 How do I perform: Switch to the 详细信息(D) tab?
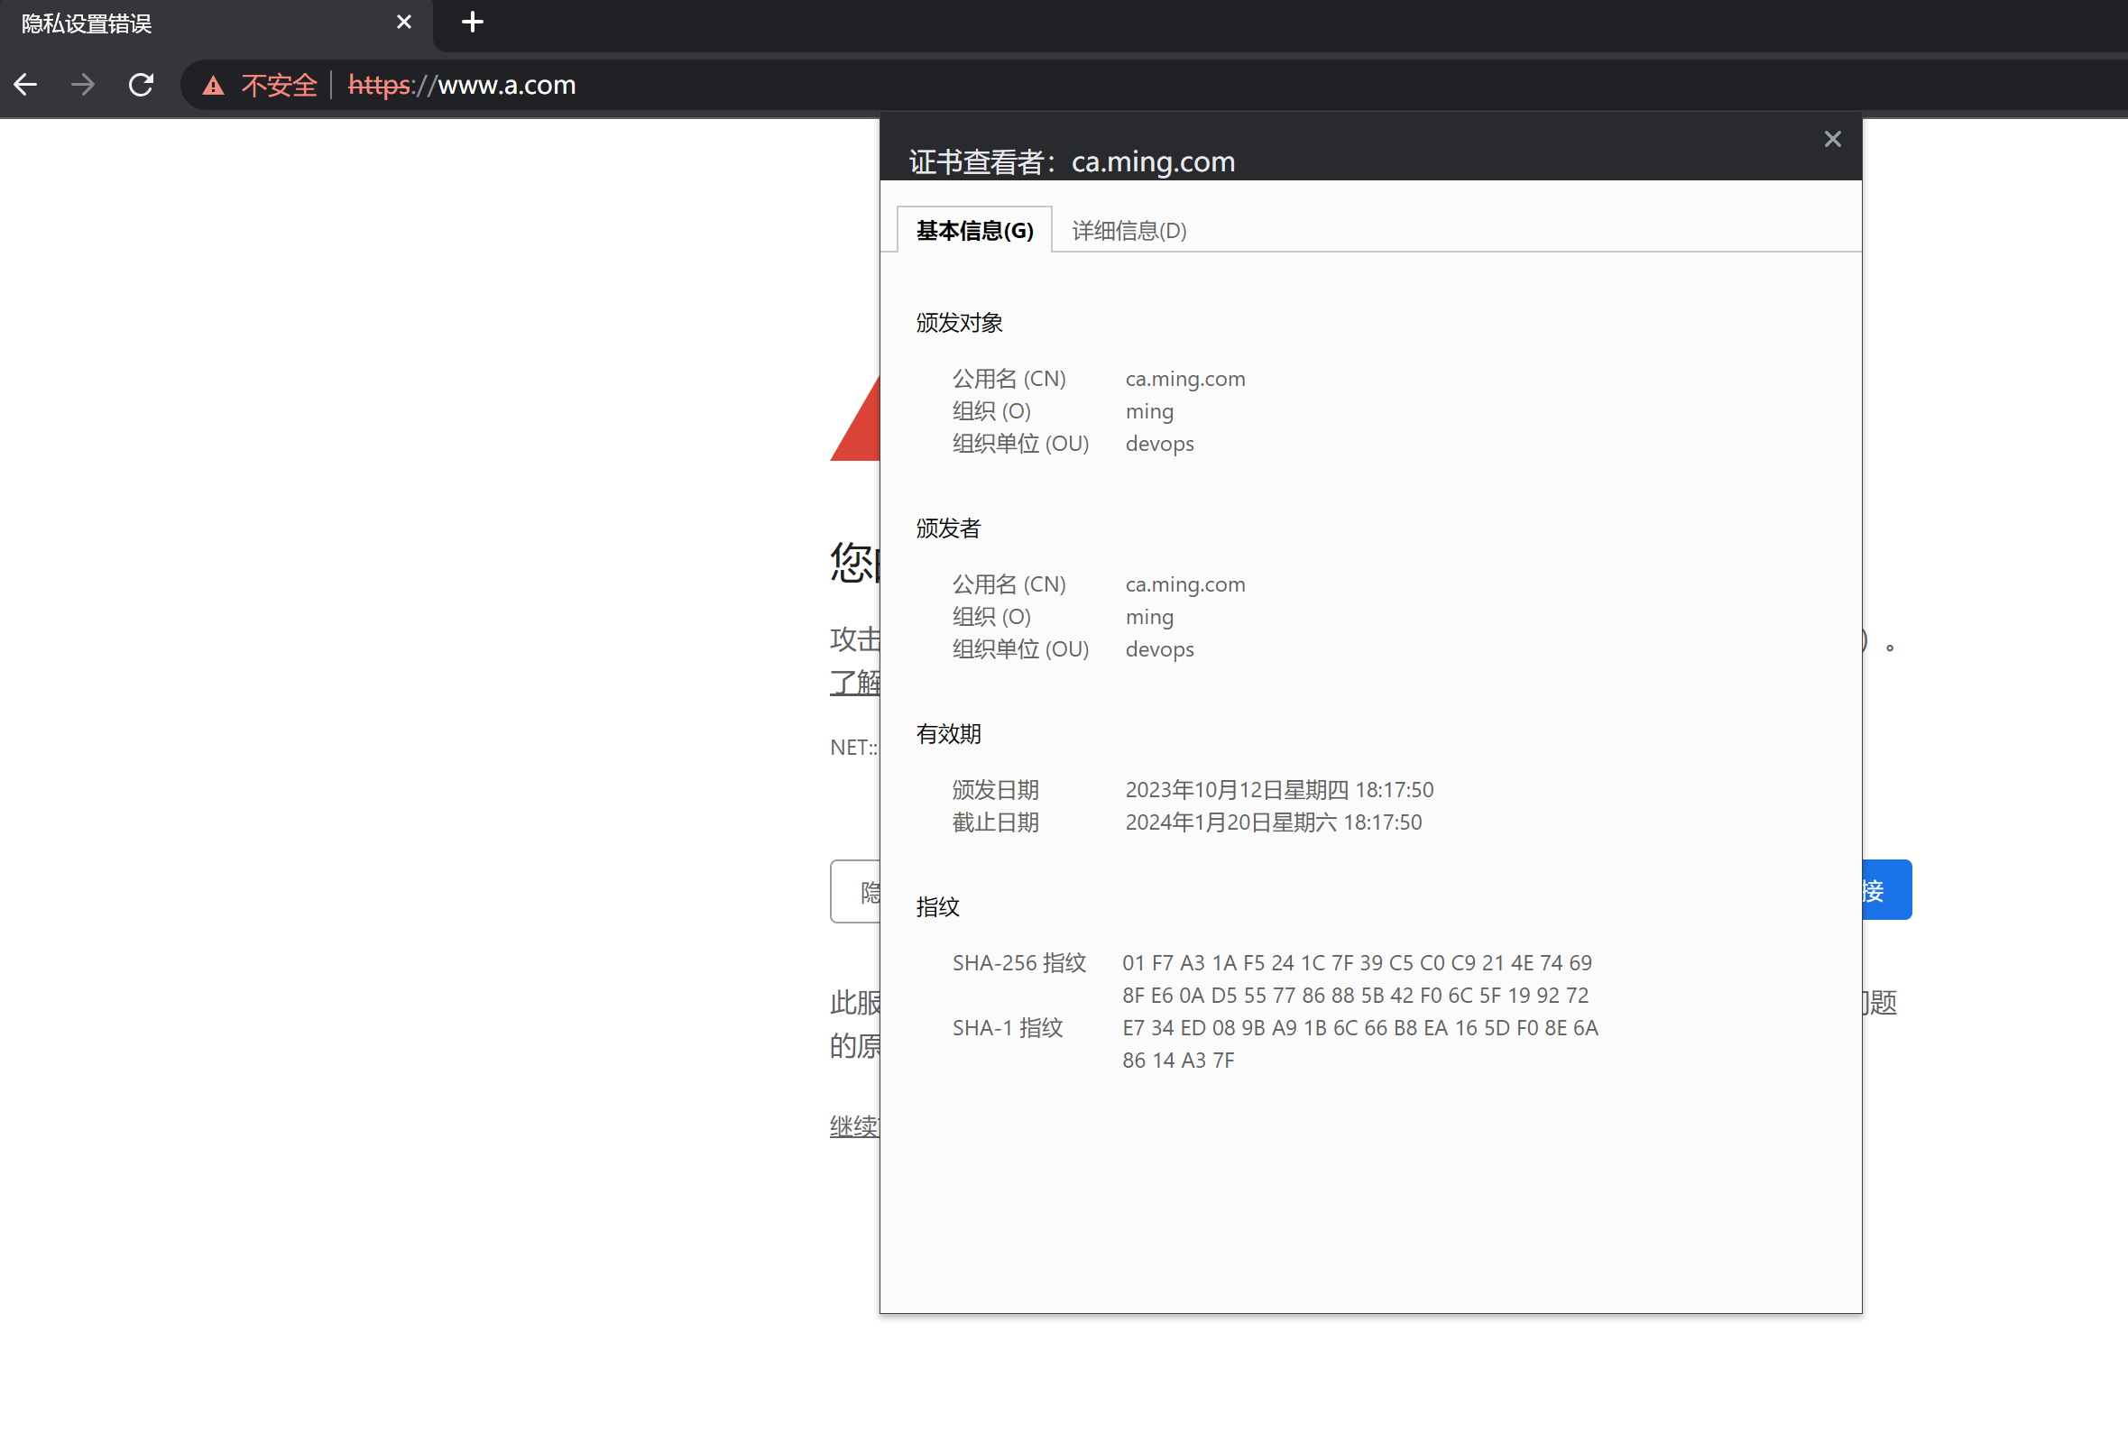pos(1128,230)
